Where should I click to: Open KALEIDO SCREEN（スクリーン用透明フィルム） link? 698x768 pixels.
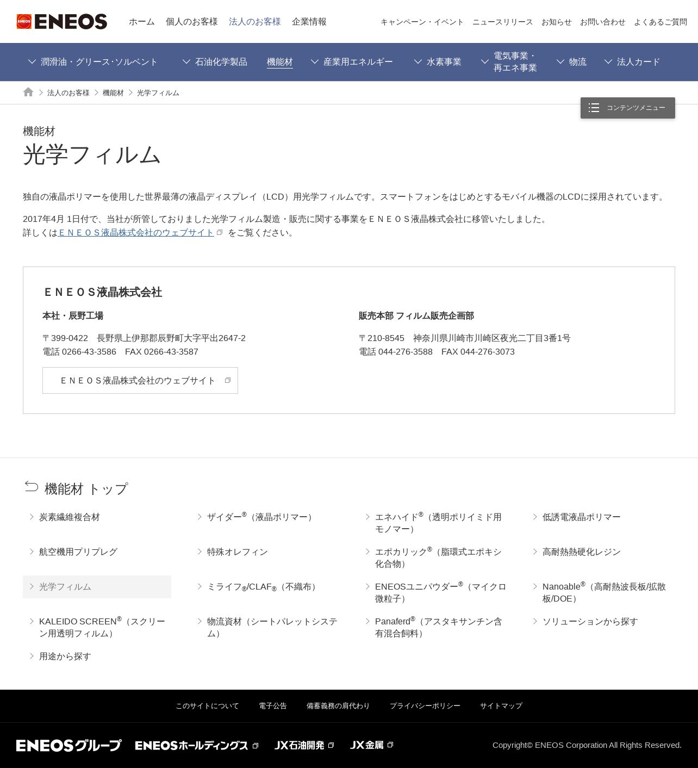tap(102, 627)
